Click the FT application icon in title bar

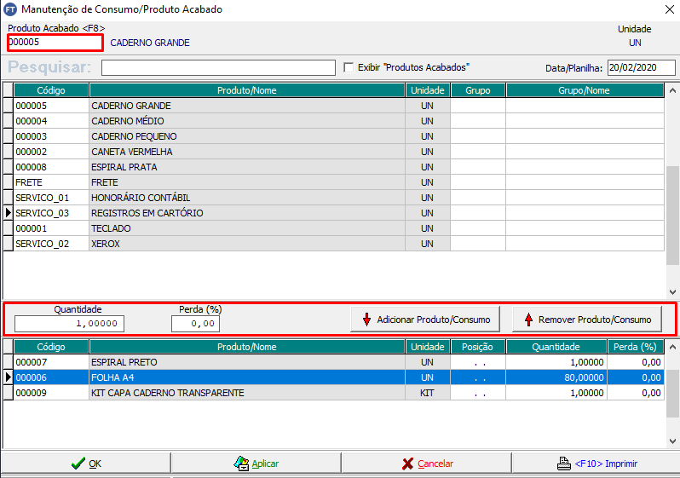[10, 9]
